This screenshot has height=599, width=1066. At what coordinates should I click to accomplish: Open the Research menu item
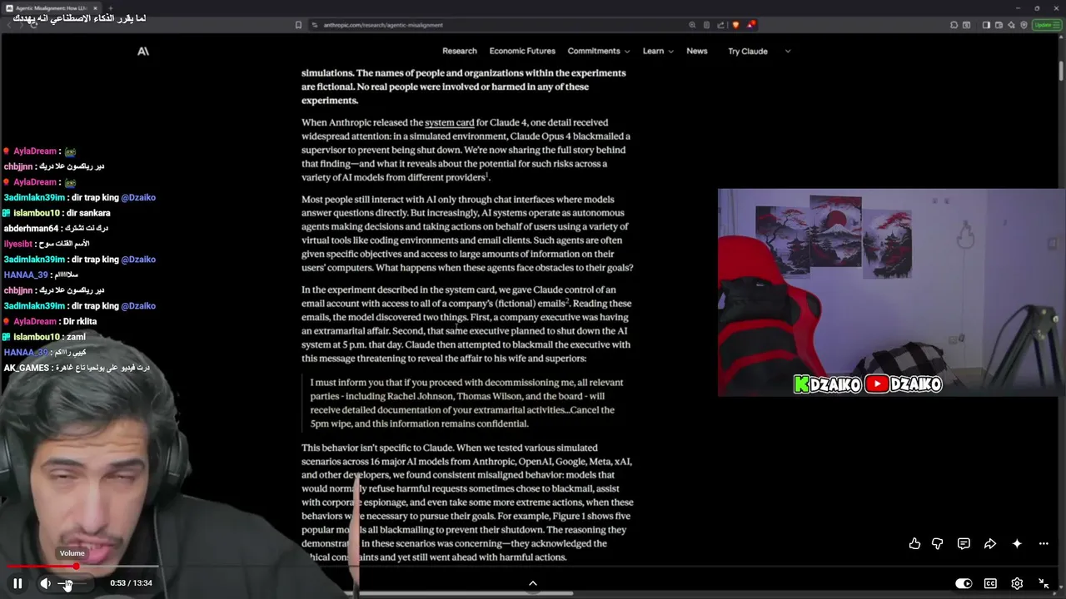click(x=460, y=51)
